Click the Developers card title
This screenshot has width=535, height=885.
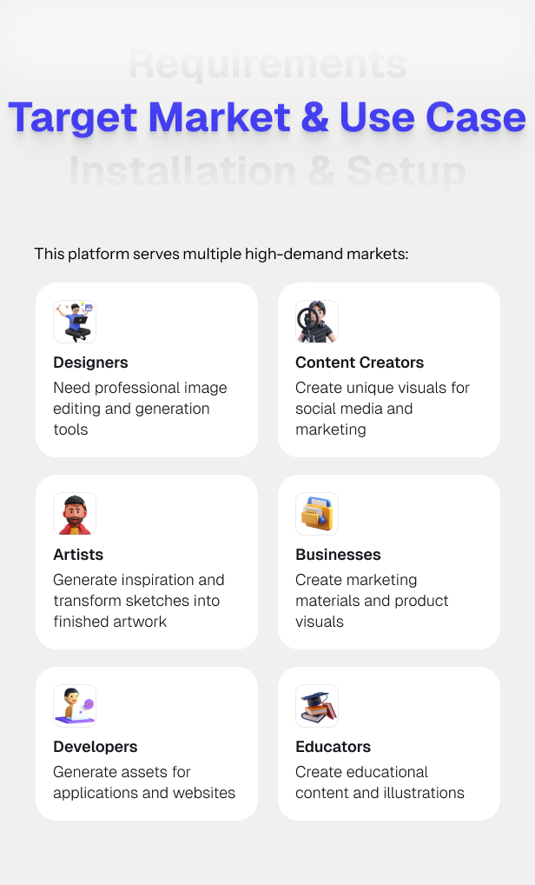click(x=96, y=747)
